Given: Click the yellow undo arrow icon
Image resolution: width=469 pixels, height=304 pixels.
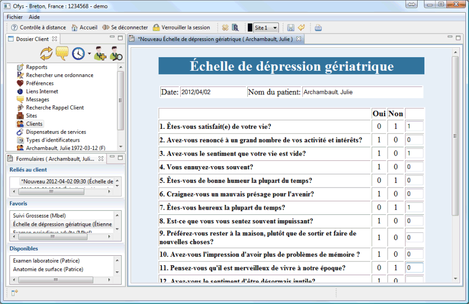Looking at the screenshot, I should tap(301, 28).
